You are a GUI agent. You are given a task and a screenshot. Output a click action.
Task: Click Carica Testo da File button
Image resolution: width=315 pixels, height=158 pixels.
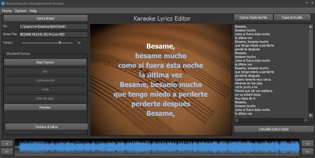point(253,18)
